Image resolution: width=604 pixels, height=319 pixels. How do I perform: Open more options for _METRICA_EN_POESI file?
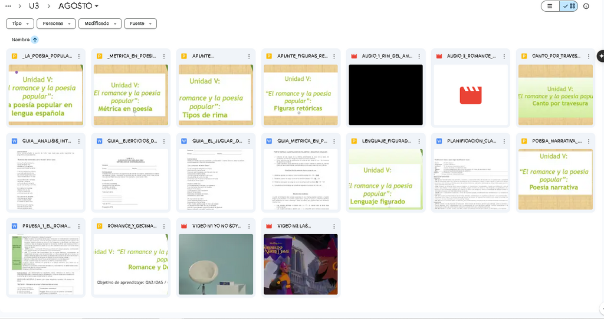(164, 56)
